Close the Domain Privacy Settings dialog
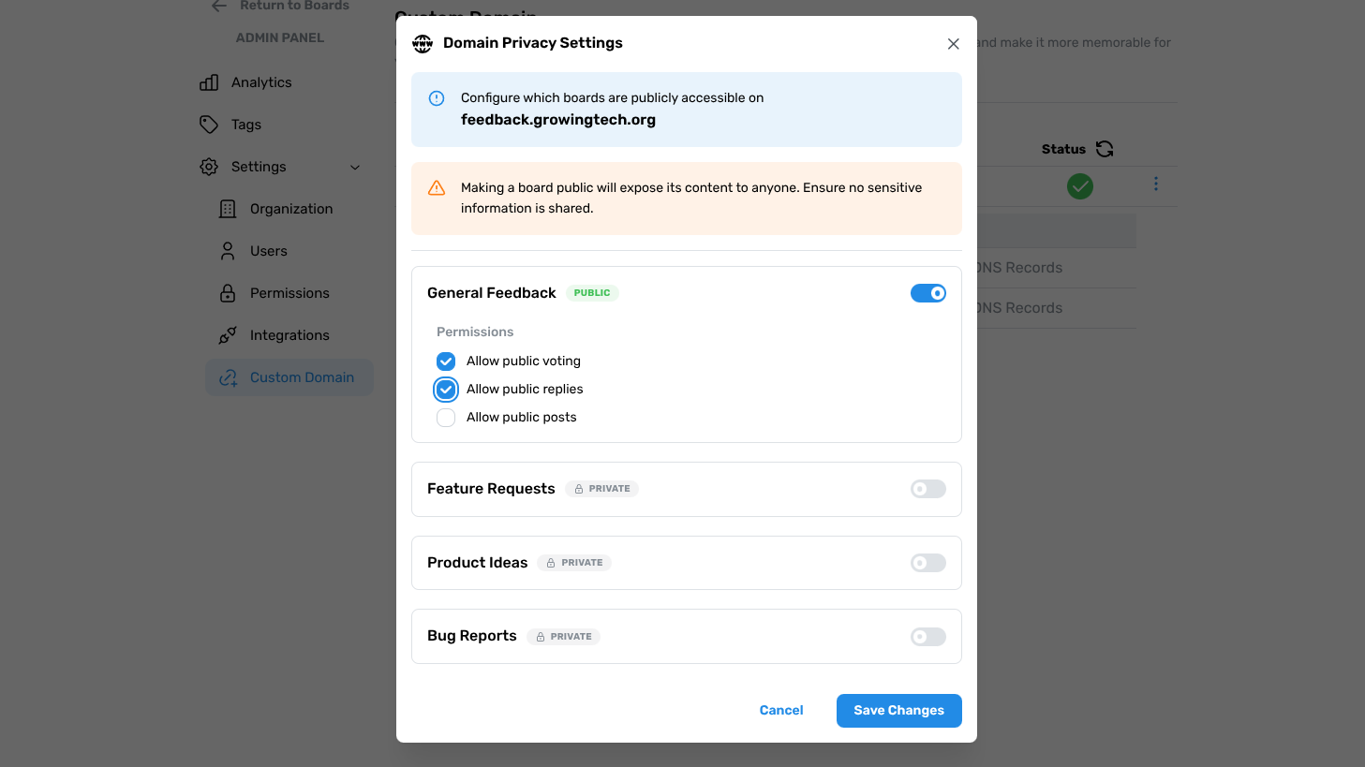1365x767 pixels. [x=953, y=44]
